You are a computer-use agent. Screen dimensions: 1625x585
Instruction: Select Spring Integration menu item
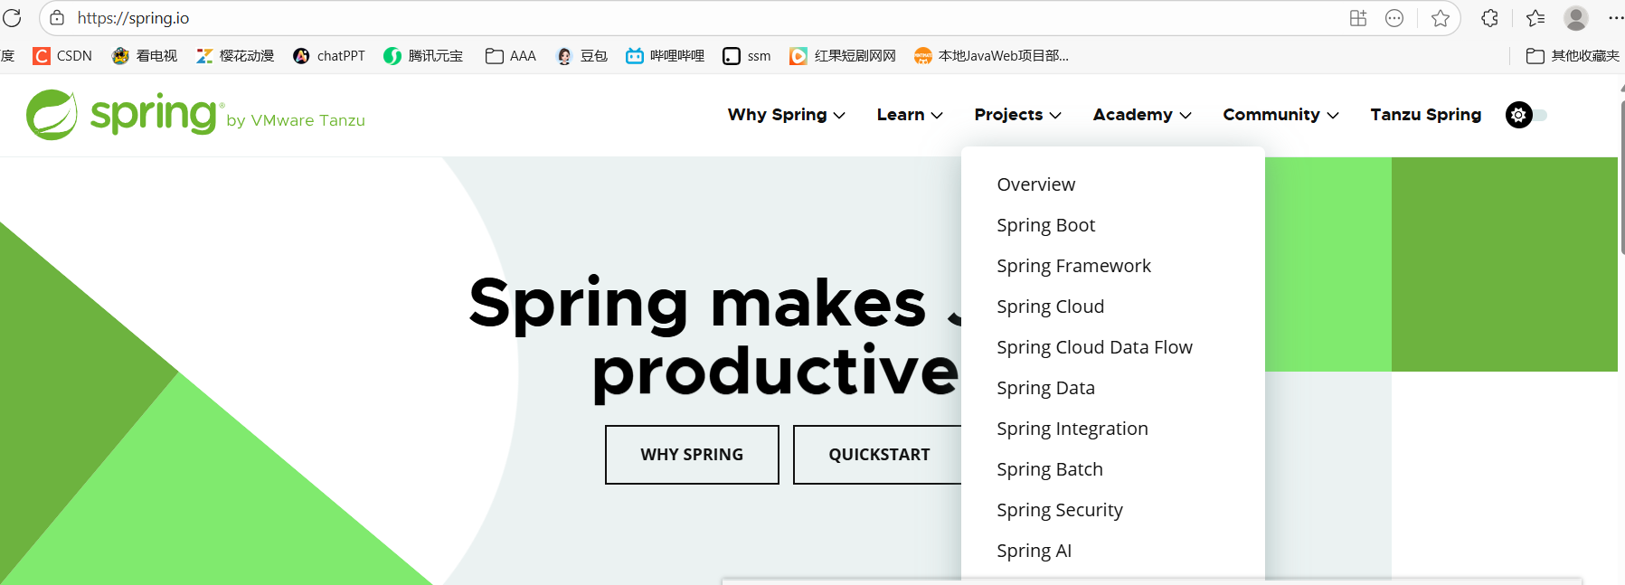[x=1072, y=429]
